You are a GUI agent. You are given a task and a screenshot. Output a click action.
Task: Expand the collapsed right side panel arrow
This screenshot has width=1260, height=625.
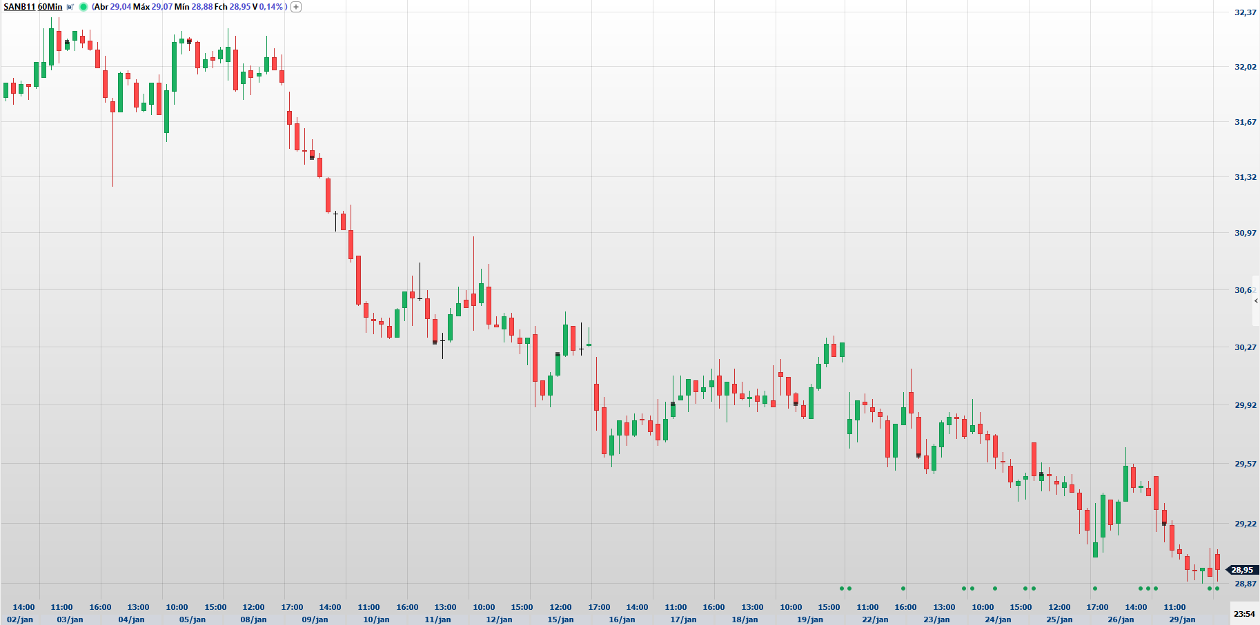pos(1256,301)
